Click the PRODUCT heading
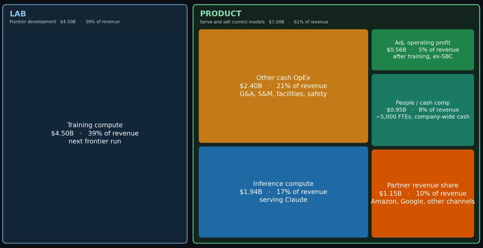This screenshot has width=483, height=248. coord(220,14)
